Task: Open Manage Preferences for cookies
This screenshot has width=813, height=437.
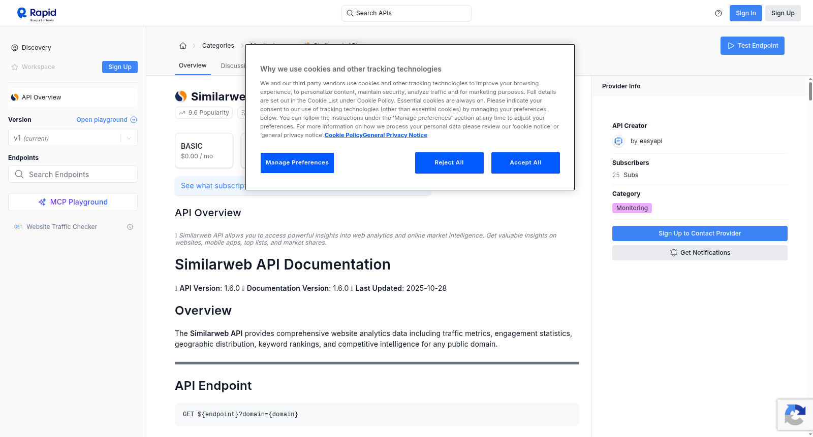Action: click(297, 163)
